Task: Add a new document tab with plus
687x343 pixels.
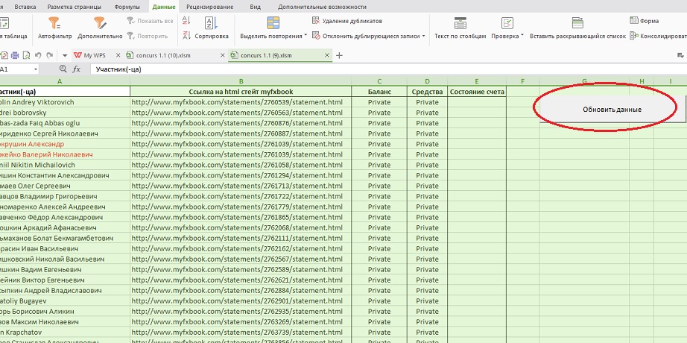Action: (339, 55)
